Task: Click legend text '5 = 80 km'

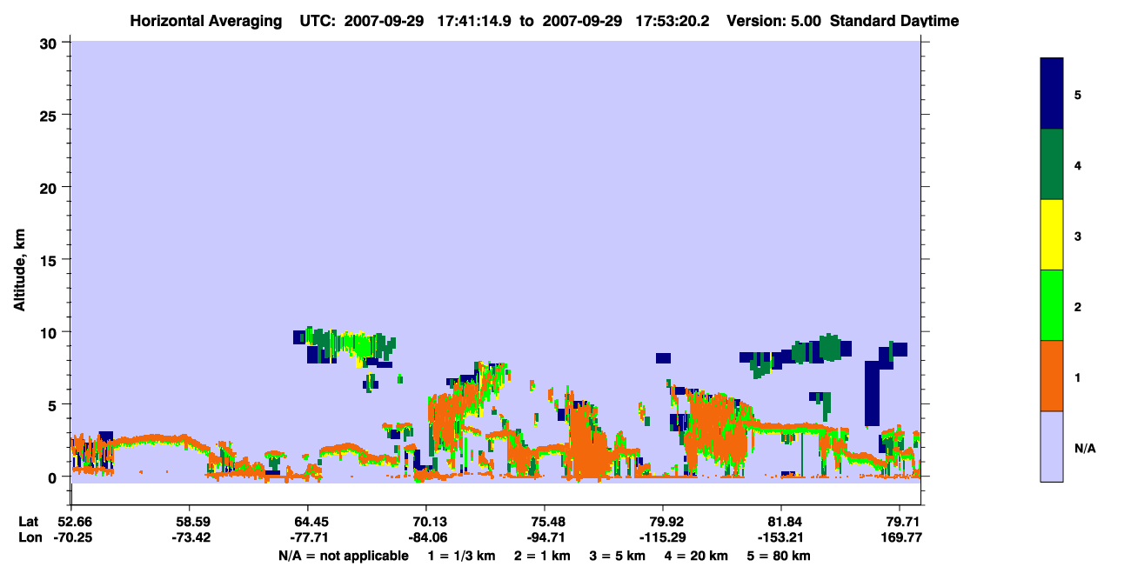Action: click(780, 556)
